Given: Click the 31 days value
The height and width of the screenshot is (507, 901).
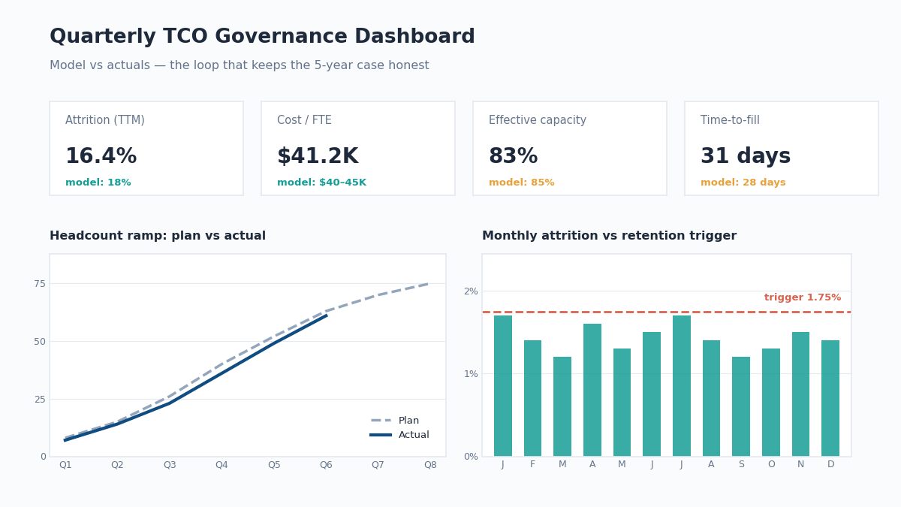Looking at the screenshot, I should (x=746, y=156).
